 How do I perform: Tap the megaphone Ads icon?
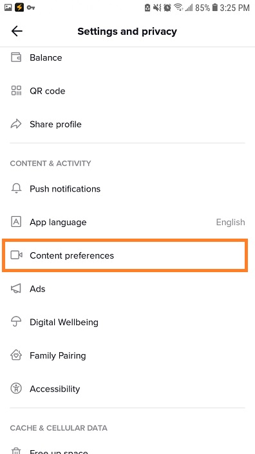click(16, 288)
